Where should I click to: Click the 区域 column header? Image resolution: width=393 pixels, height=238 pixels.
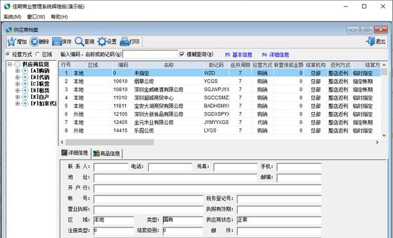[x=93, y=65]
